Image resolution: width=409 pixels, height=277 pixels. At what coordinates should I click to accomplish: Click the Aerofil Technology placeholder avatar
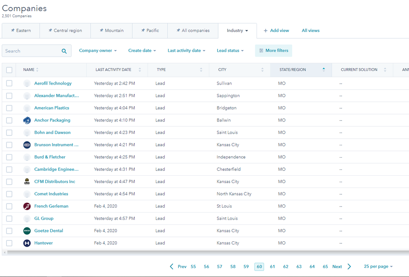click(x=27, y=84)
